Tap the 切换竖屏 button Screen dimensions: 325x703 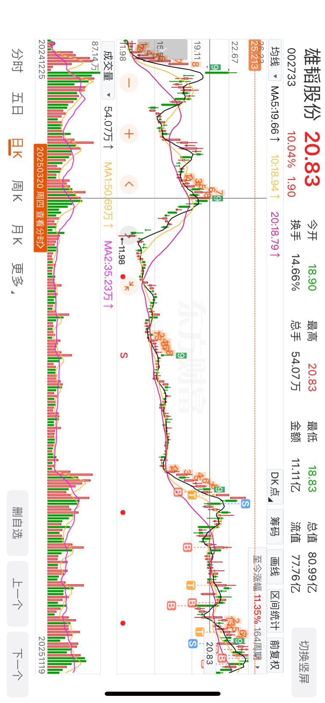[x=304, y=662]
